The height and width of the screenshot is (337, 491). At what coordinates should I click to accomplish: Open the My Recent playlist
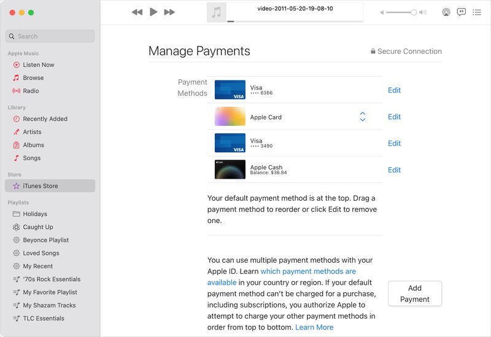pos(50,266)
